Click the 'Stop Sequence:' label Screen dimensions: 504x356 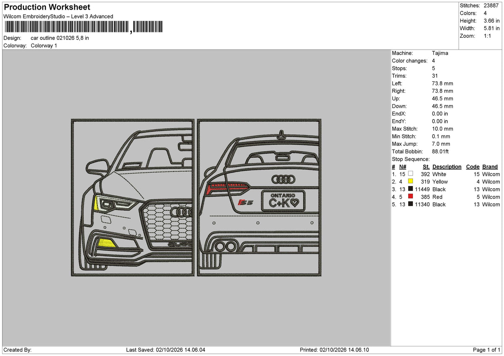point(411,159)
